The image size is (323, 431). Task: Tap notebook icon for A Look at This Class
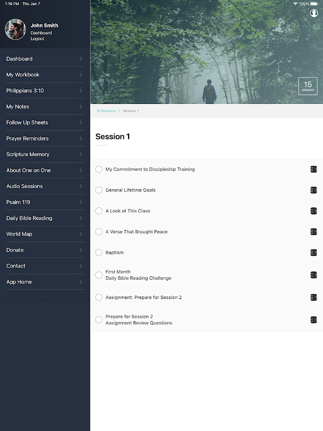(313, 211)
